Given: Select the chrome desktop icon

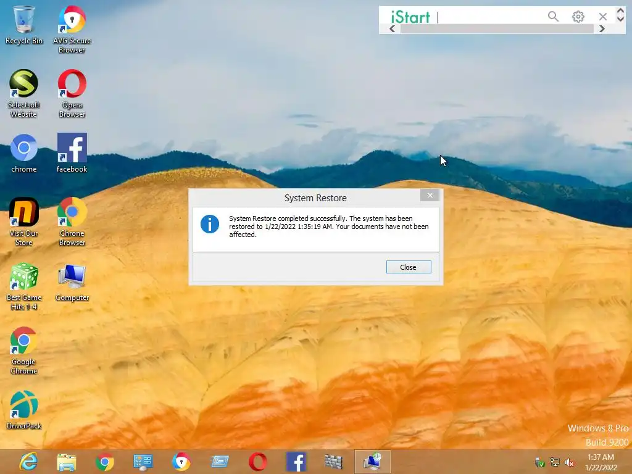Looking at the screenshot, I should click(24, 153).
